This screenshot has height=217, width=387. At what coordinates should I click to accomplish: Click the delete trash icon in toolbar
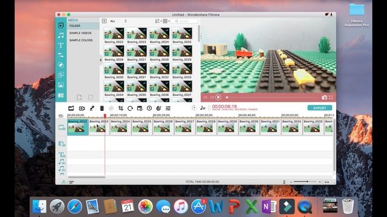[x=102, y=108]
